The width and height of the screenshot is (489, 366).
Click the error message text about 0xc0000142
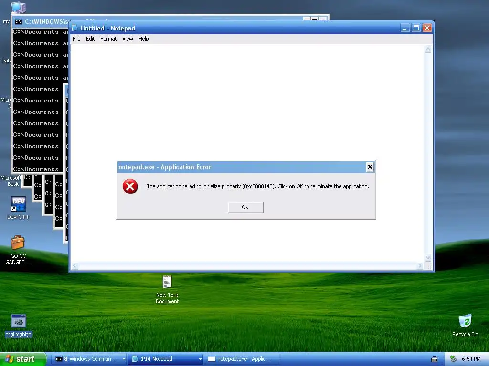point(258,186)
